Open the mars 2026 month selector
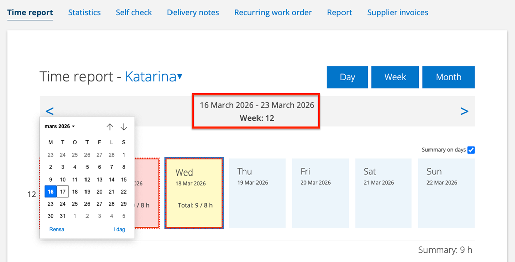 (60, 127)
